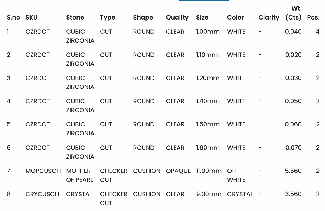Select the CRYCUSCH SKU cell
The height and width of the screenshot is (211, 325).
tap(42, 194)
